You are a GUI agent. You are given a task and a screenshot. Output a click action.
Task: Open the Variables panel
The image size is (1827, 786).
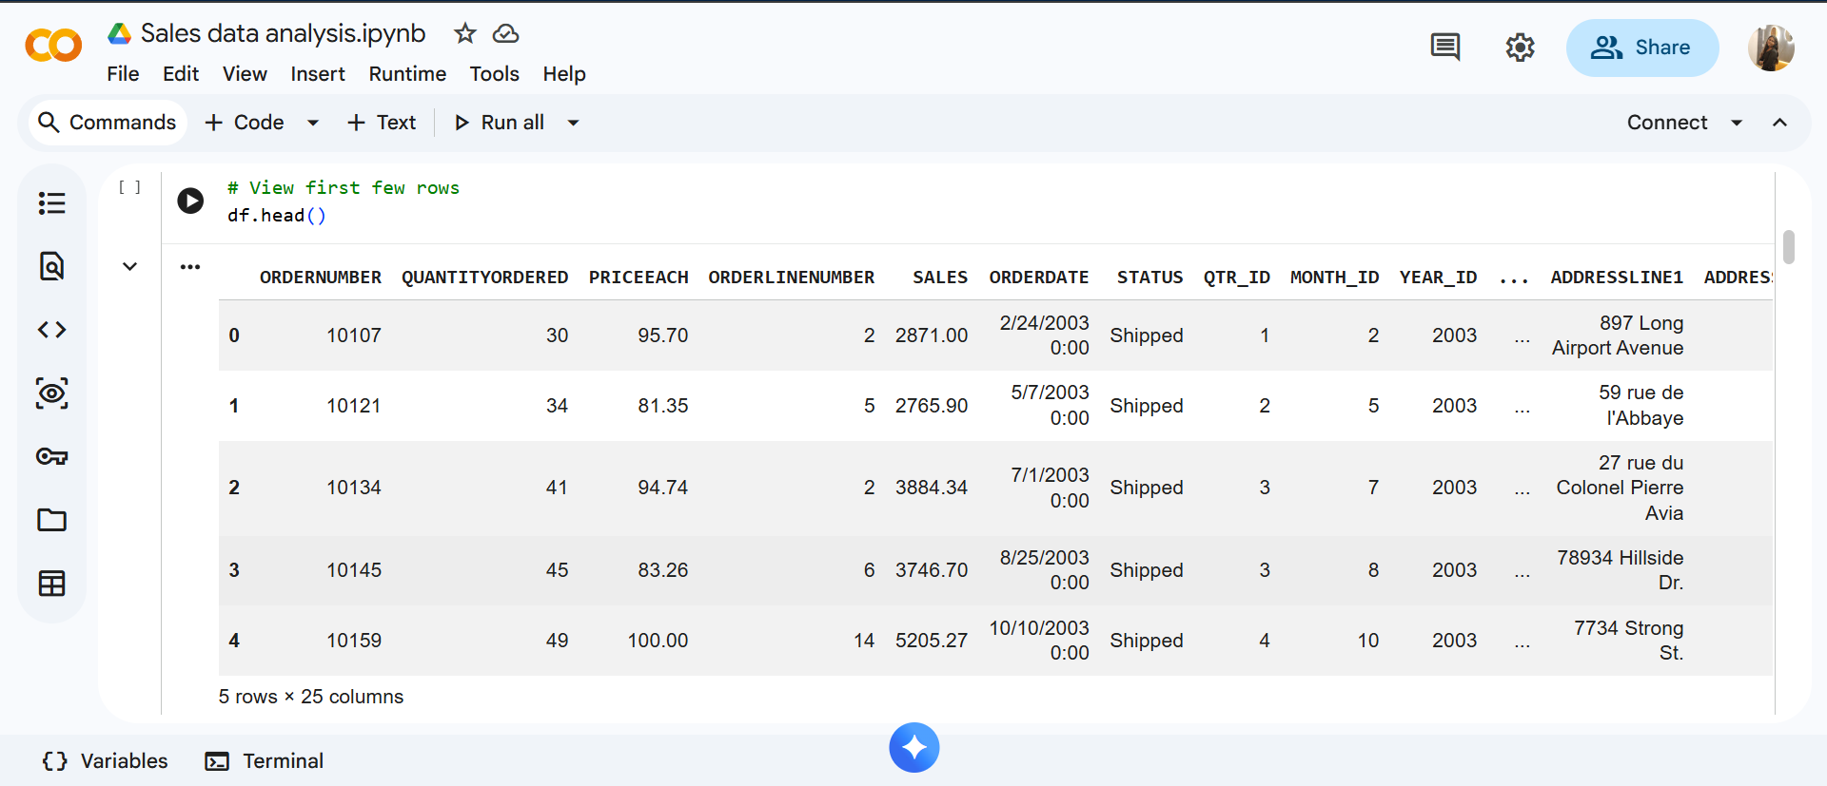click(106, 761)
